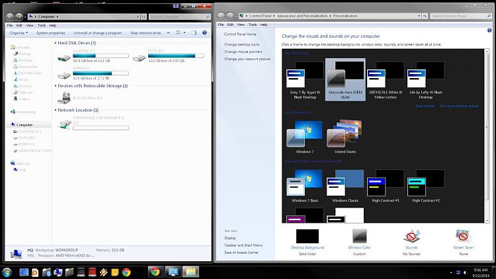
Task: Open Edit menu in Computer window
Action: tap(19, 25)
